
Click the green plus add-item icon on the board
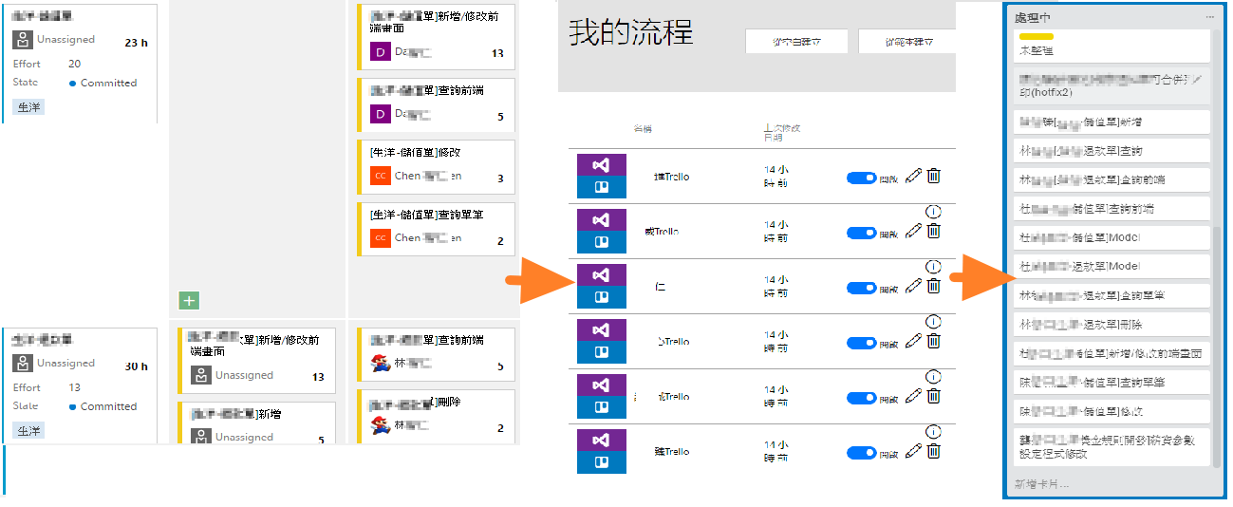pyautogui.click(x=189, y=301)
